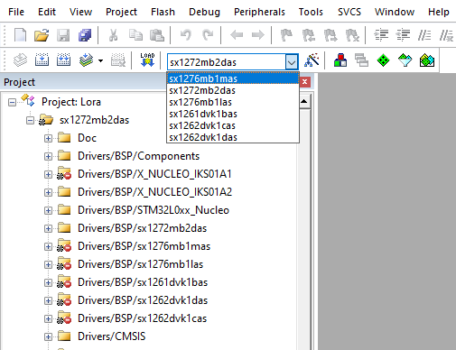Expand the Drivers/BSP/STM32L0xx_Nucleo group
The height and width of the screenshot is (350, 456).
click(x=48, y=210)
